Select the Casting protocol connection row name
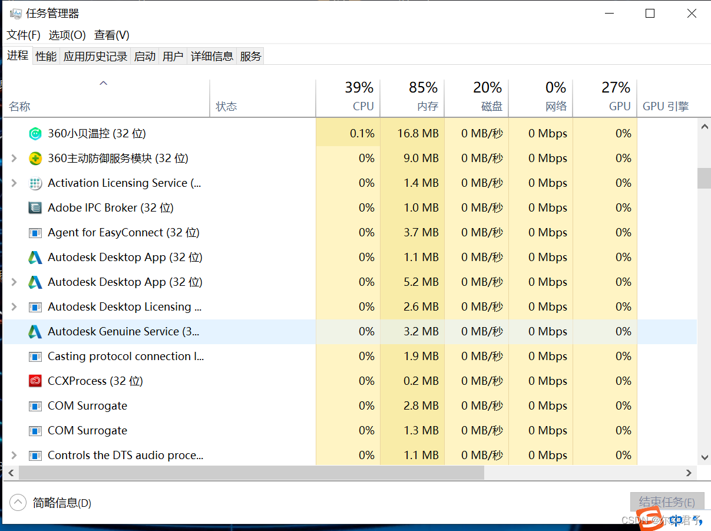 coord(126,357)
